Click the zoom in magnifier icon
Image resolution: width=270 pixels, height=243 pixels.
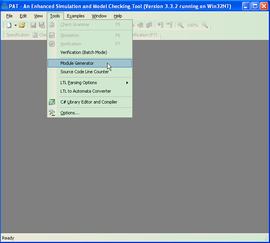tap(181, 25)
